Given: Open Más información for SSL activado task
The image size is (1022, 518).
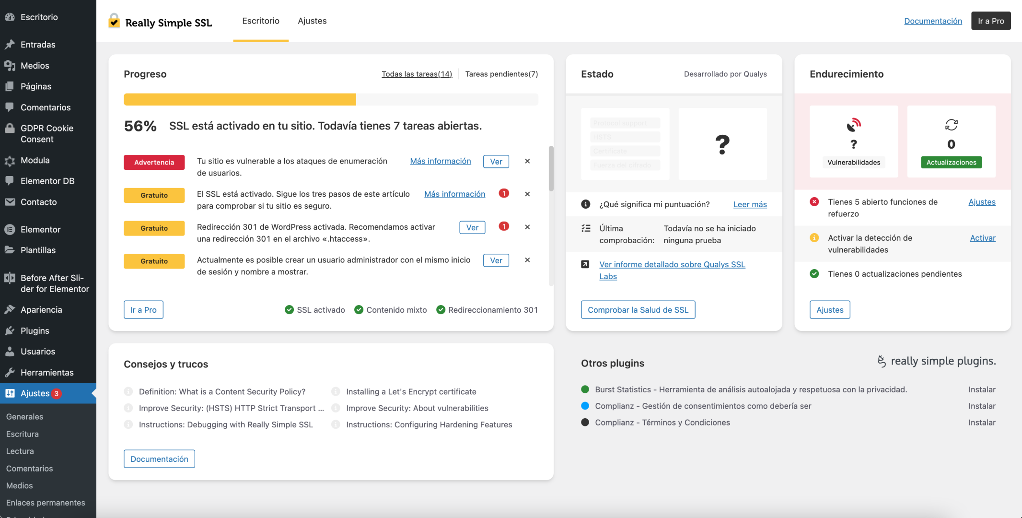Looking at the screenshot, I should point(454,194).
